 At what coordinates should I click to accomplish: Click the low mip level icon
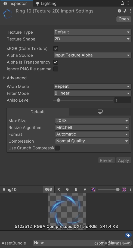pos(93,190)
